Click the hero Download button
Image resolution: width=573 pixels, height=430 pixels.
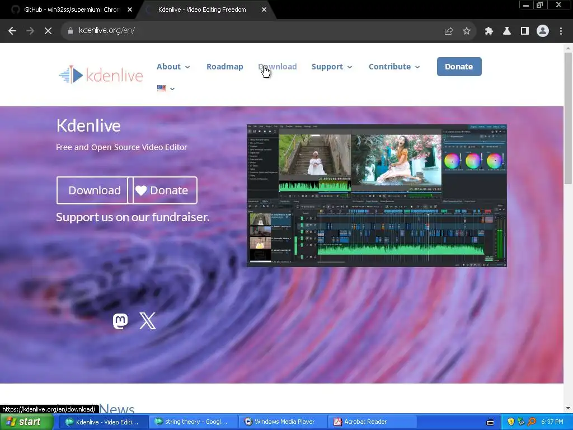(94, 190)
